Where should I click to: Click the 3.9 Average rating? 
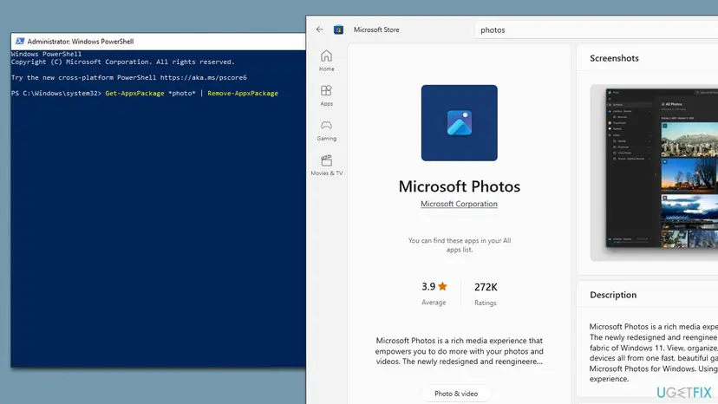(434, 293)
